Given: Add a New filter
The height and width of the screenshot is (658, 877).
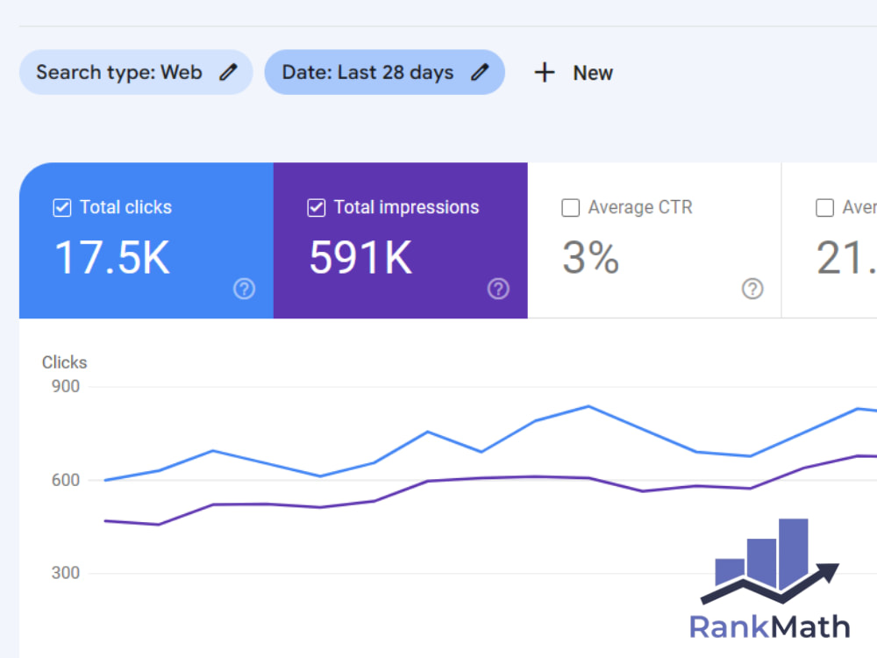Looking at the screenshot, I should click(574, 73).
